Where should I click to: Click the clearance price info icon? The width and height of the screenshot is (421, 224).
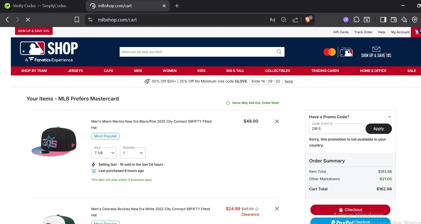click(x=257, y=209)
